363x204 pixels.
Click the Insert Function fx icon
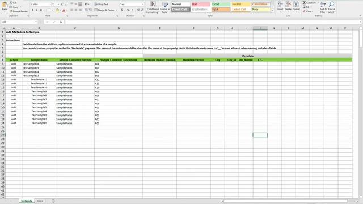click(61, 22)
